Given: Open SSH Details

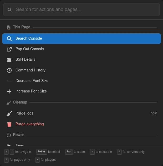Looking at the screenshot, I should [81, 60].
